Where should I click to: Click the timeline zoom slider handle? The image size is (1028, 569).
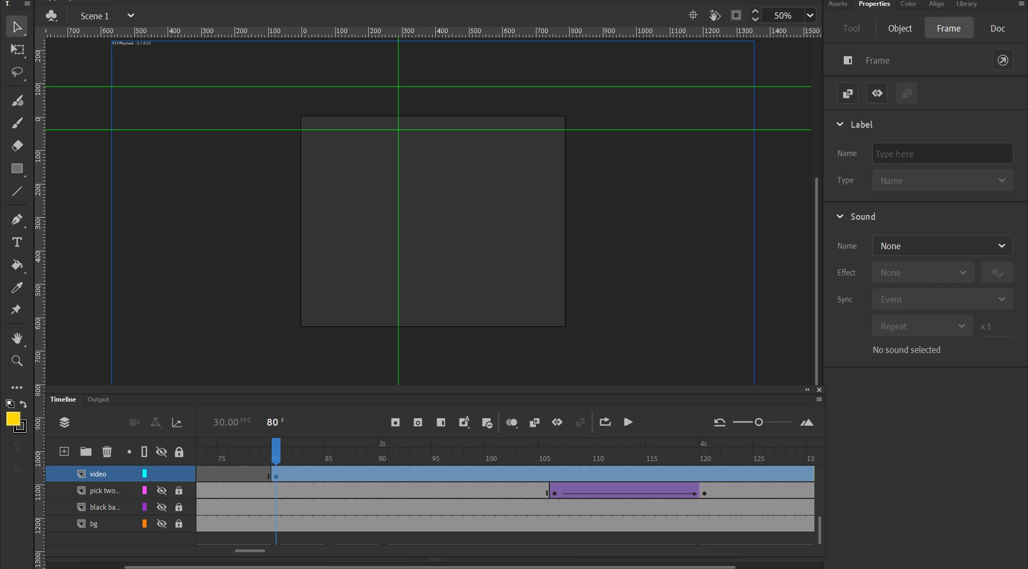point(759,422)
